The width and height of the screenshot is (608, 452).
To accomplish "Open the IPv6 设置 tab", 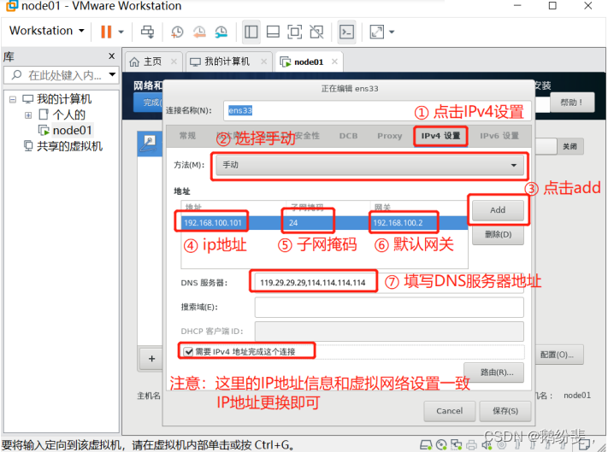I will coord(499,136).
